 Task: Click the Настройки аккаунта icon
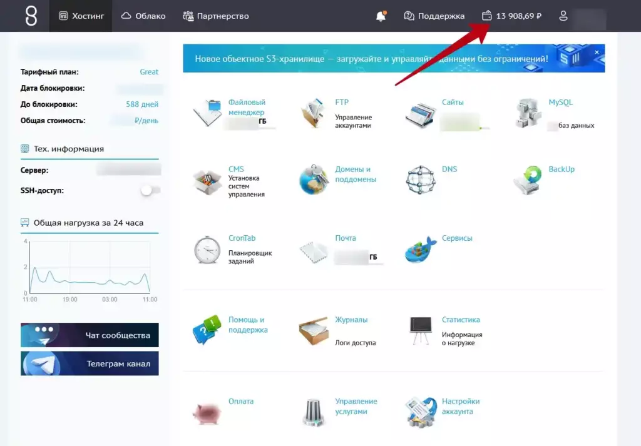pos(421,412)
